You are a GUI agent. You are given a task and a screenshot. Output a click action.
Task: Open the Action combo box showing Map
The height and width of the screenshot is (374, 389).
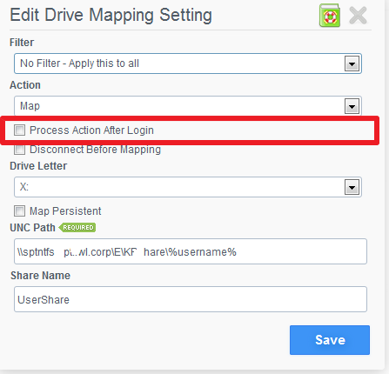[188, 106]
